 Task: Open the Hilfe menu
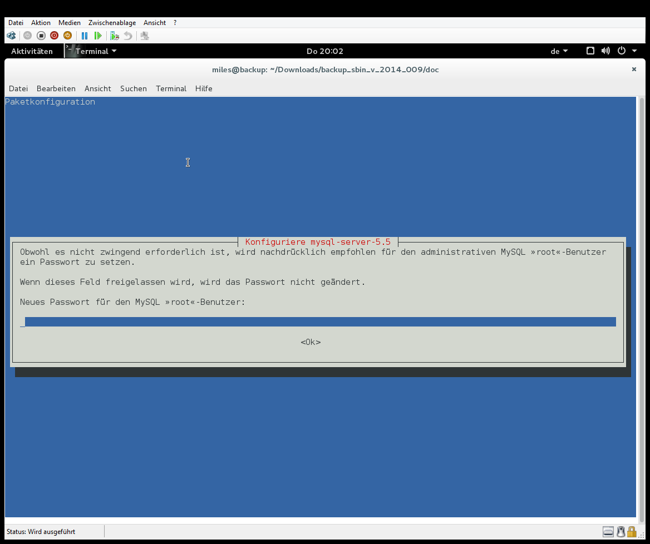pos(204,88)
